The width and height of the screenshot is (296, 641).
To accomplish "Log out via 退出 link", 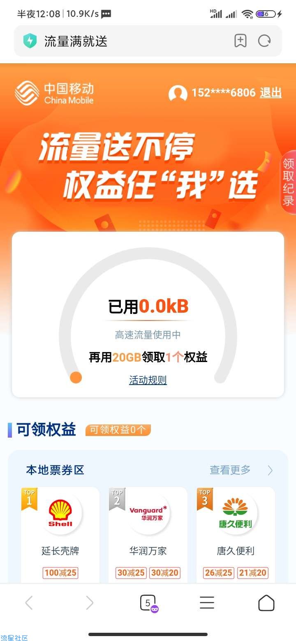I will [x=271, y=93].
